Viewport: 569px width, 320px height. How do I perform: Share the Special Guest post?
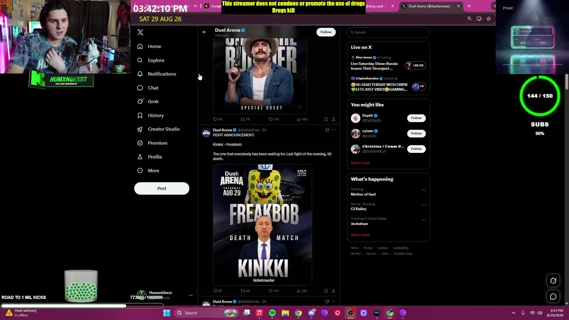coord(333,119)
